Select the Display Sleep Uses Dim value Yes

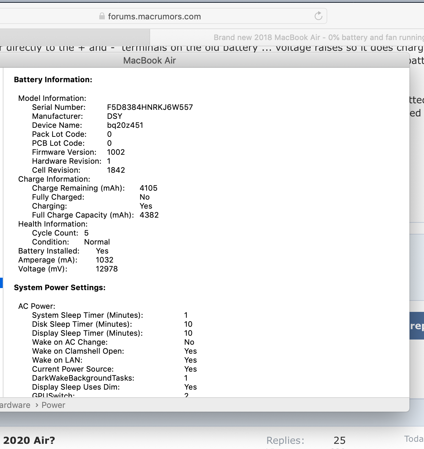[191, 387]
